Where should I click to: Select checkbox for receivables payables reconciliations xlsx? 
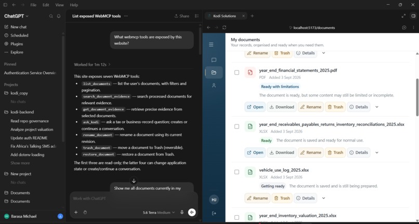point(237,127)
